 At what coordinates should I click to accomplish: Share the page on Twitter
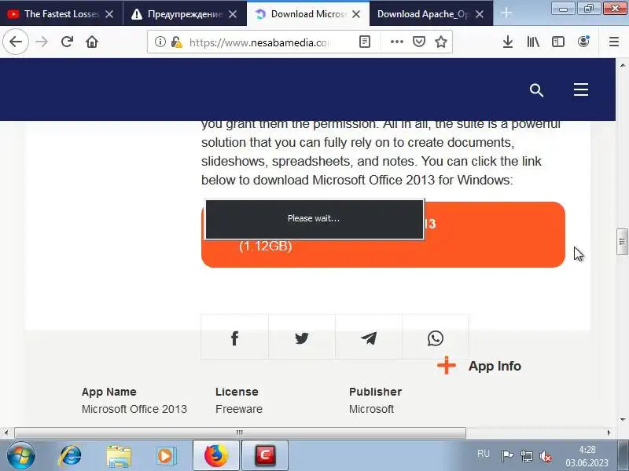[x=302, y=338]
